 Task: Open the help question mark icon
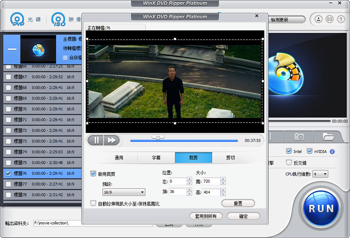click(340, 19)
